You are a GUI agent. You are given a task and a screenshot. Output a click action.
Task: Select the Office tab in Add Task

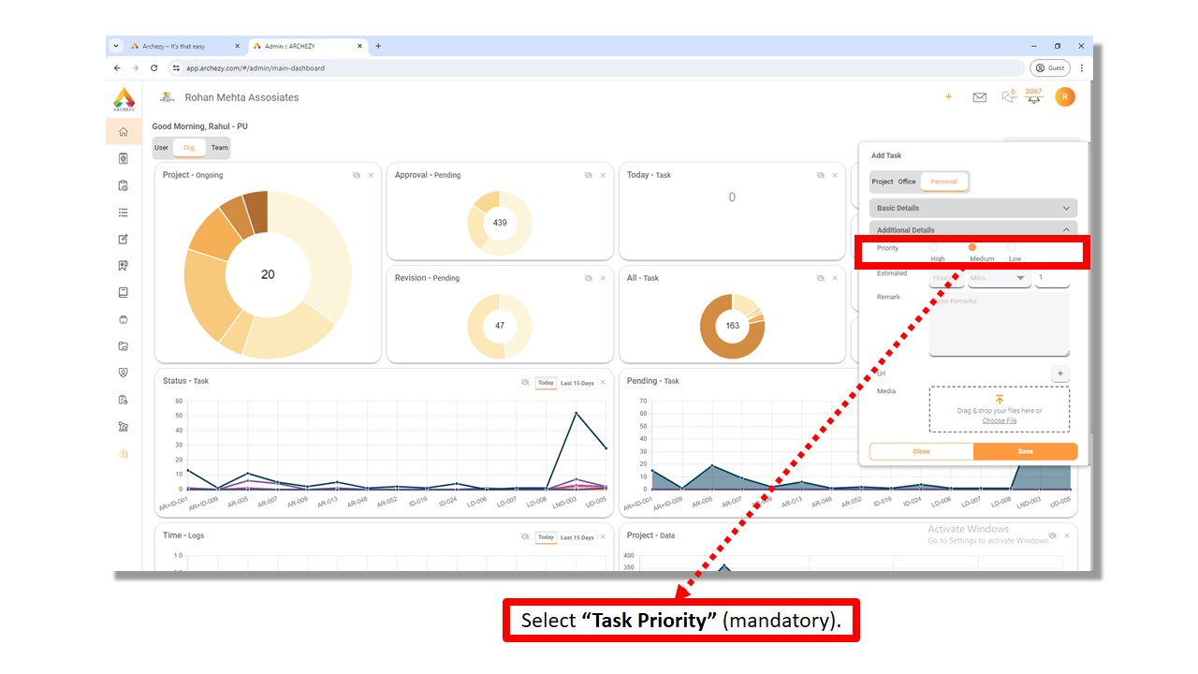click(x=907, y=182)
